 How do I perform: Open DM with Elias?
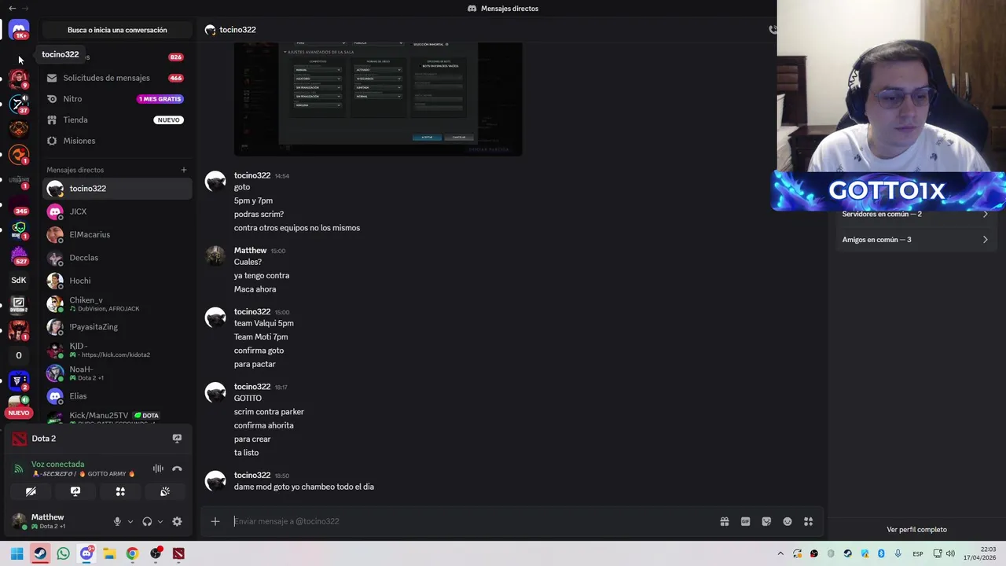click(x=116, y=396)
